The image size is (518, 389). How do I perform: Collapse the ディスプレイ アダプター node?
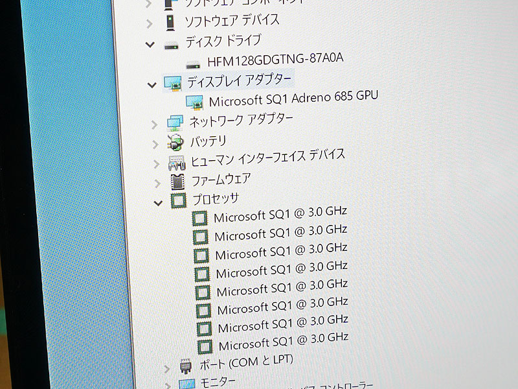pyautogui.click(x=152, y=86)
